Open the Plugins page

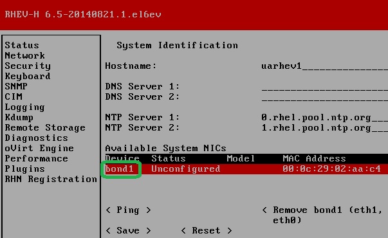[24, 169]
